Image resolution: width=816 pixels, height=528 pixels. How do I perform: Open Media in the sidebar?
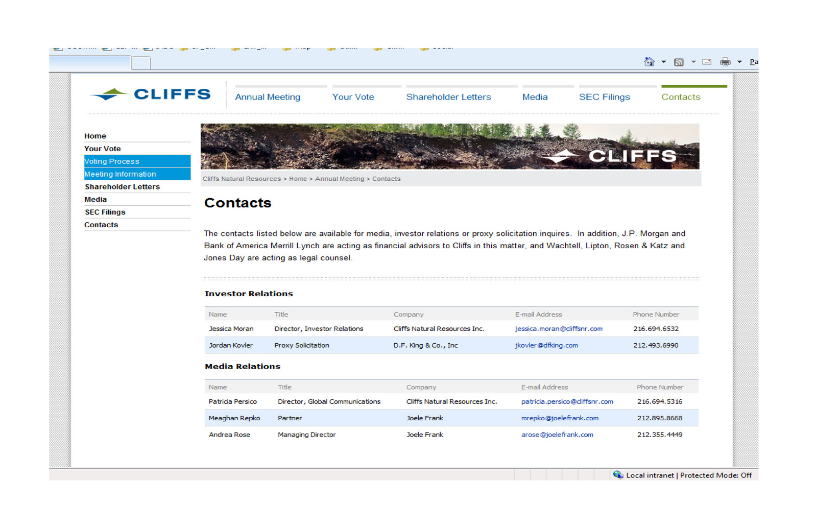click(95, 200)
